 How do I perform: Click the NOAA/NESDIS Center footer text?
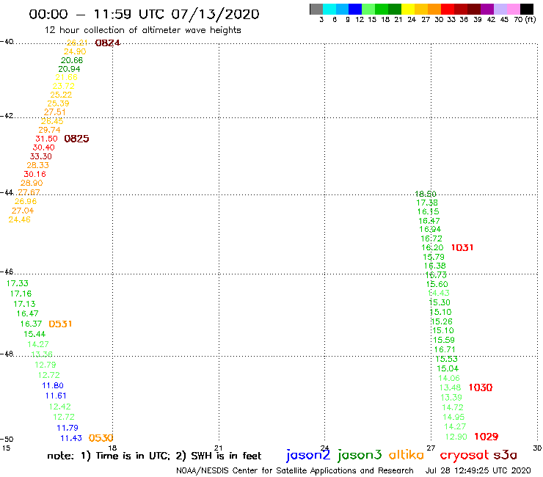(295, 470)
